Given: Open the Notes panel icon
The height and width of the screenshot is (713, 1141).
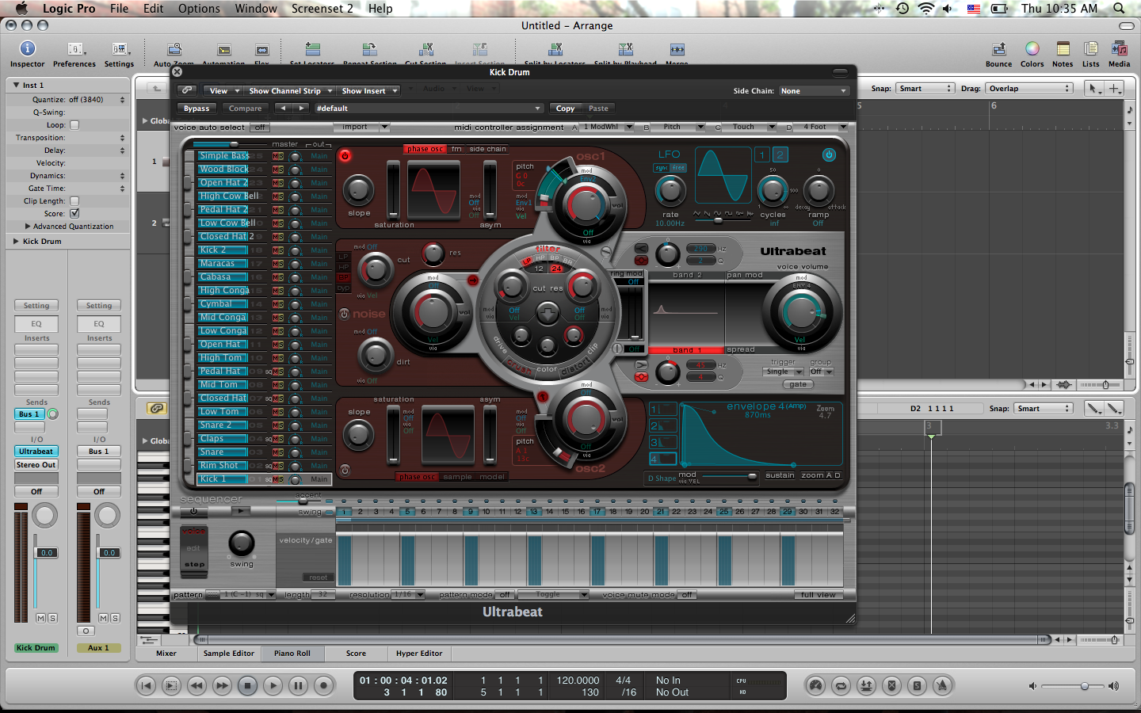Looking at the screenshot, I should point(1063,49).
